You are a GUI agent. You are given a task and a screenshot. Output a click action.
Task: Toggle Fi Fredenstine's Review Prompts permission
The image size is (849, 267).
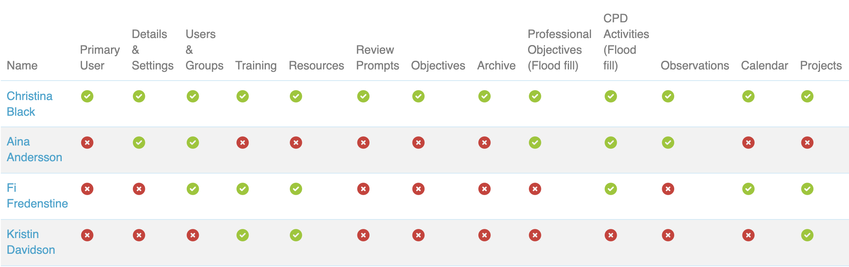pyautogui.click(x=363, y=189)
